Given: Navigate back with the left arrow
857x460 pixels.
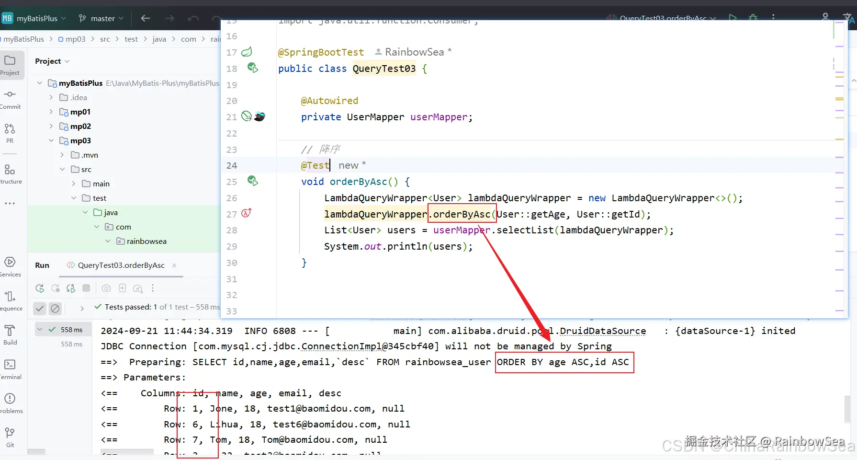Looking at the screenshot, I should tap(146, 18).
